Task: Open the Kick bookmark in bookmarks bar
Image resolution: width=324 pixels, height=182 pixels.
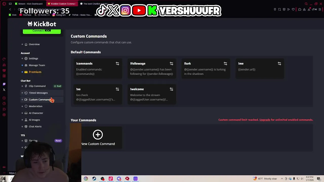Action: tap(13, 15)
